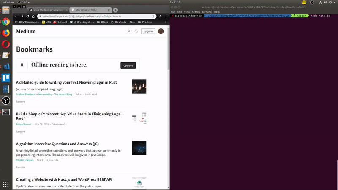
Task: Open Algorithm Interview Questions article
Action: tap(57, 144)
